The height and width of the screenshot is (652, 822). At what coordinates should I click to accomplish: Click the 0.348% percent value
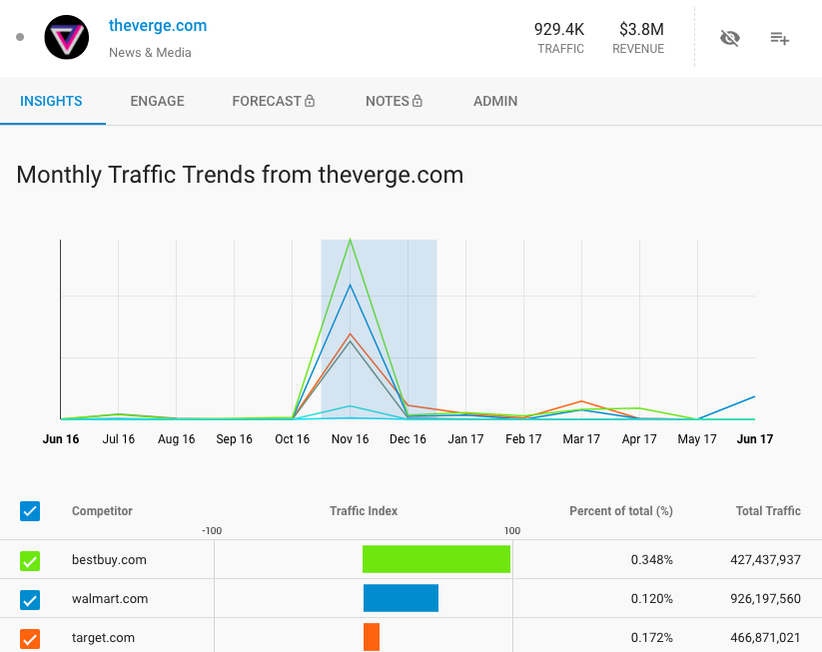click(x=651, y=560)
